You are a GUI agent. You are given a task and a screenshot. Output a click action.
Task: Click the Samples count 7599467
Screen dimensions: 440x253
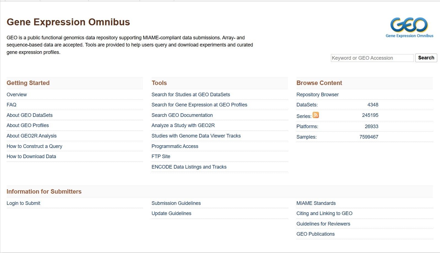pyautogui.click(x=369, y=137)
